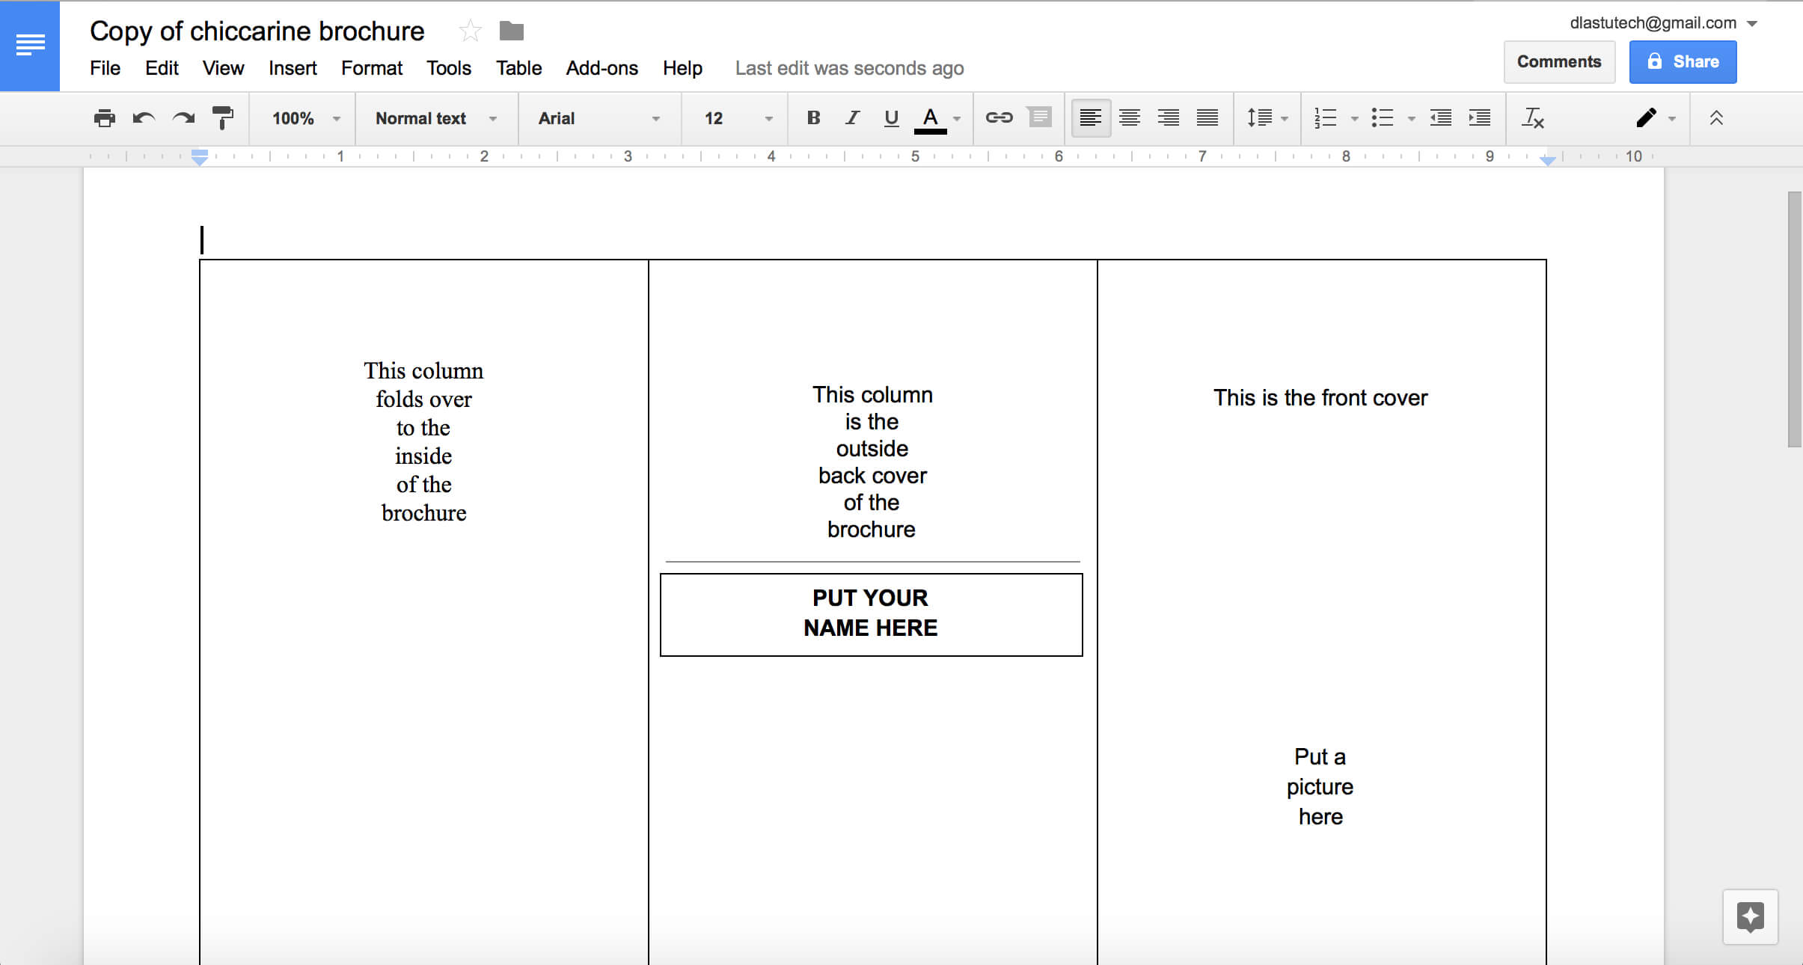Open the Tools menu
Image resolution: width=1803 pixels, height=965 pixels.
pos(450,68)
